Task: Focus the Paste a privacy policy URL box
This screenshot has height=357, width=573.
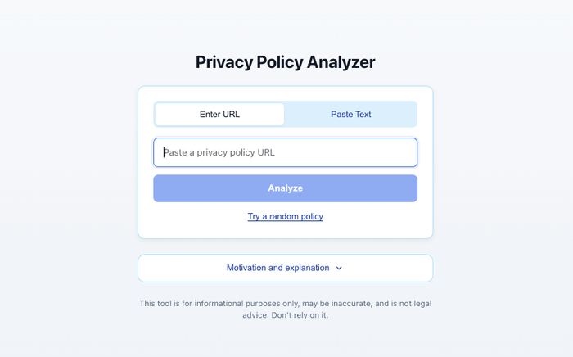Action: pos(285,152)
